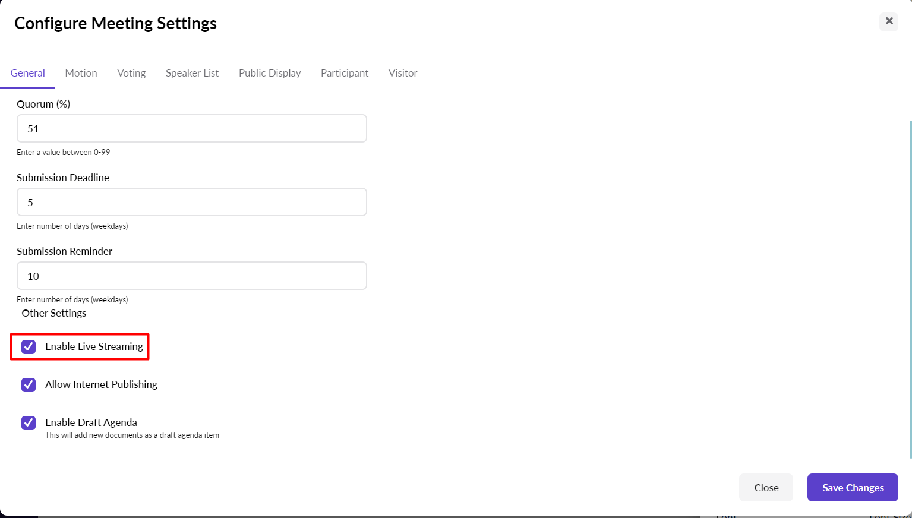Image resolution: width=912 pixels, height=518 pixels.
Task: Click the dialog's vertical scrollbar
Action: click(x=910, y=285)
